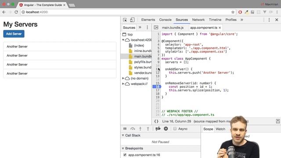Collapse the Call Stack section

pos(123,135)
